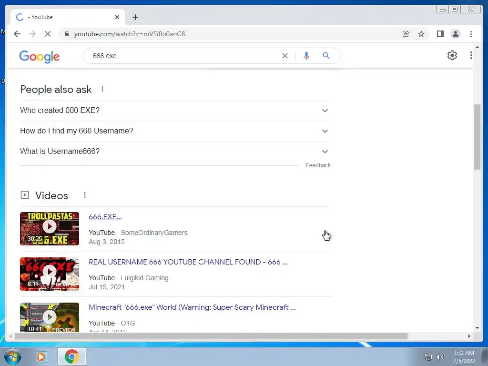The image size is (488, 366).
Task: Open a new tab with the plus button
Action: tap(135, 17)
